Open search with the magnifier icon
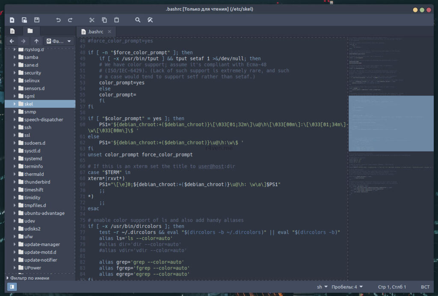 pos(138,20)
